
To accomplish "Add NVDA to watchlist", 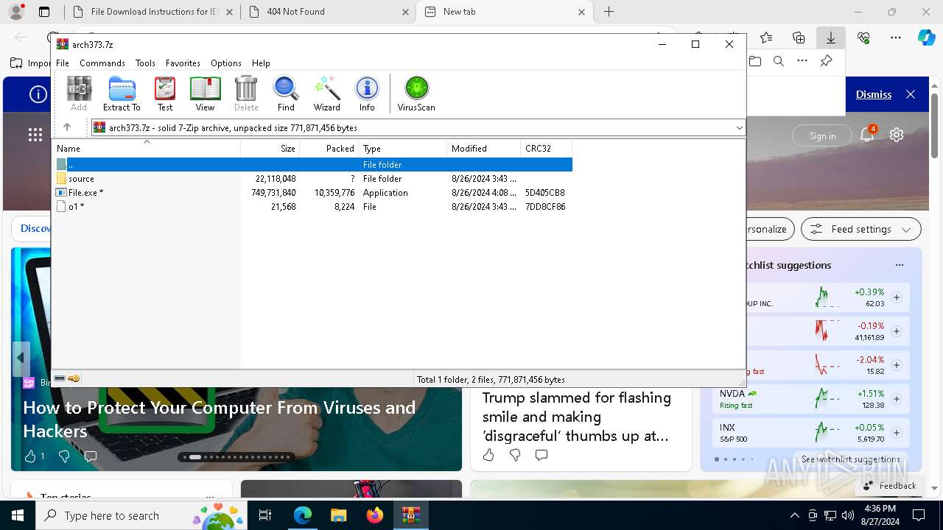I will coord(897,399).
